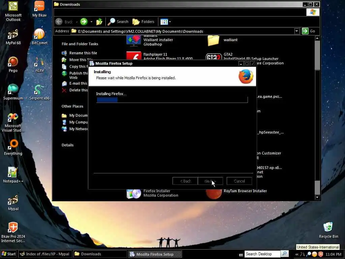Viewport: 345px width, 259px height.
Task: Open Search in the Downloads toolbar
Action: coord(118,22)
